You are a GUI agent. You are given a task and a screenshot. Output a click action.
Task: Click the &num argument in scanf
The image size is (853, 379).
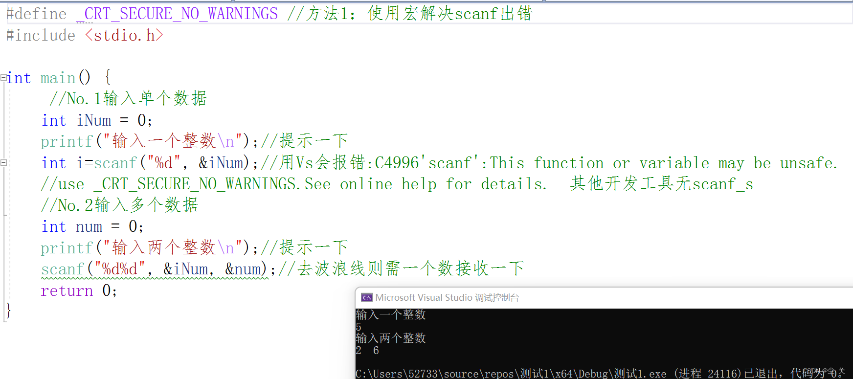click(243, 269)
